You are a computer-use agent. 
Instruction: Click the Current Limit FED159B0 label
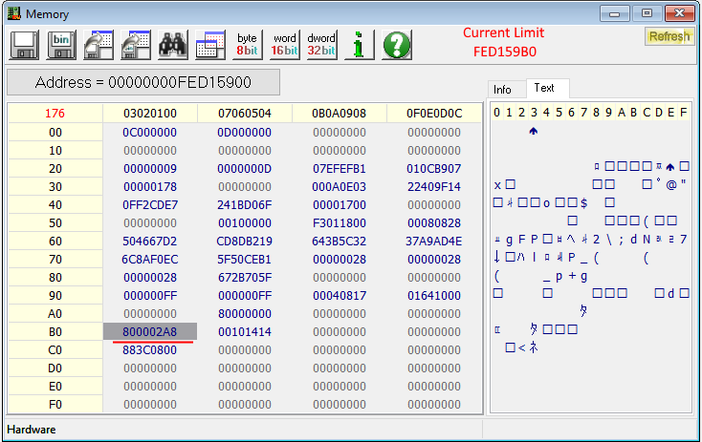[x=504, y=42]
